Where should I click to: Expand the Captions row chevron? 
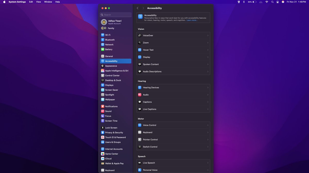(208, 102)
